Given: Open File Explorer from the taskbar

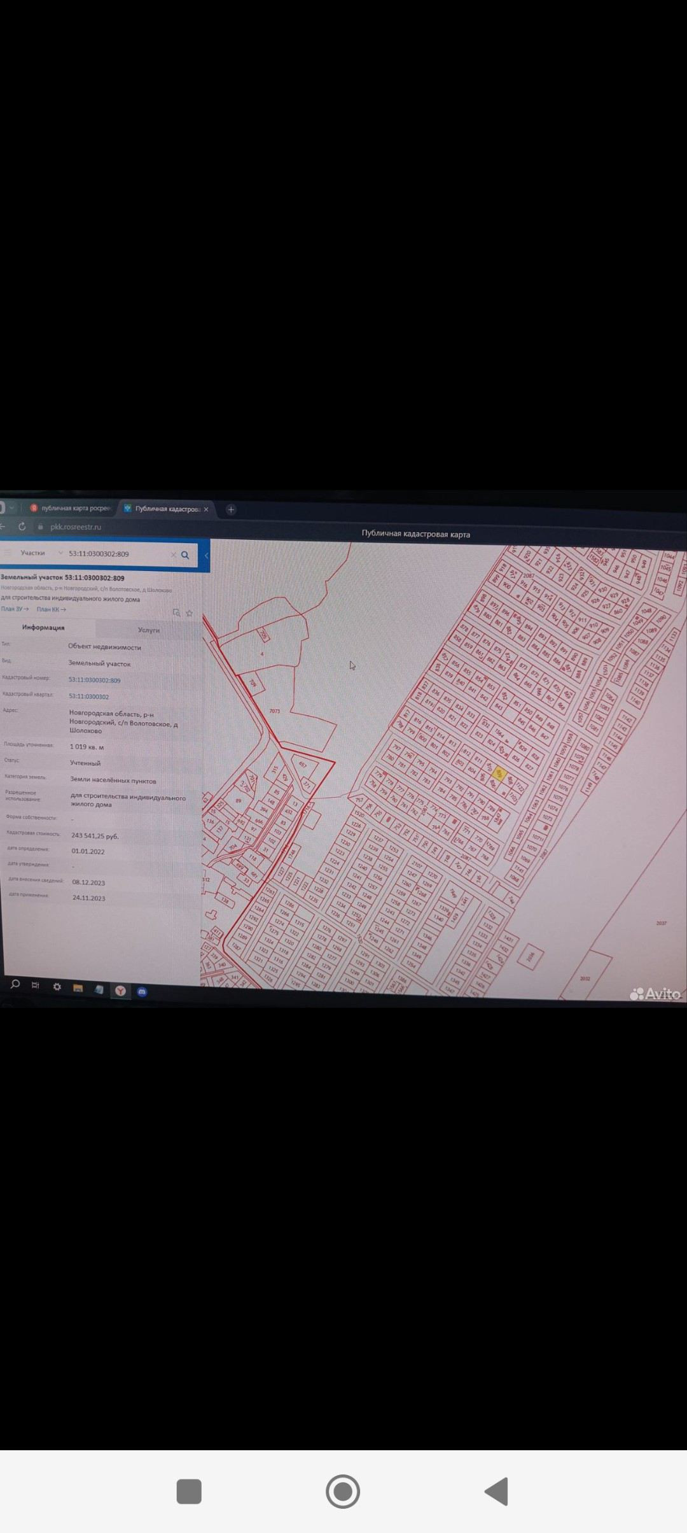Looking at the screenshot, I should pos(78,988).
